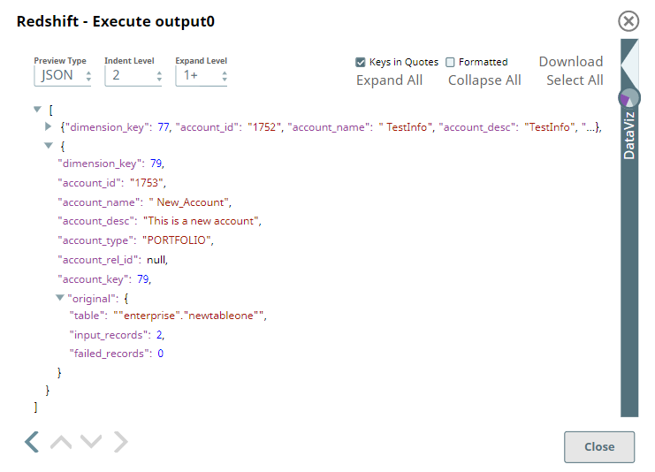The width and height of the screenshot is (655, 472).
Task: Select the "account_key": 79 line
Action: [104, 279]
